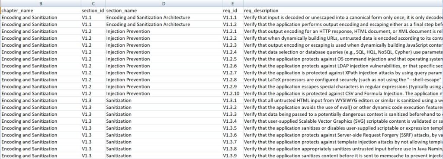The width and height of the screenshot is (443, 159).
Task: Click the description about regular expressions
Action: (343, 86)
